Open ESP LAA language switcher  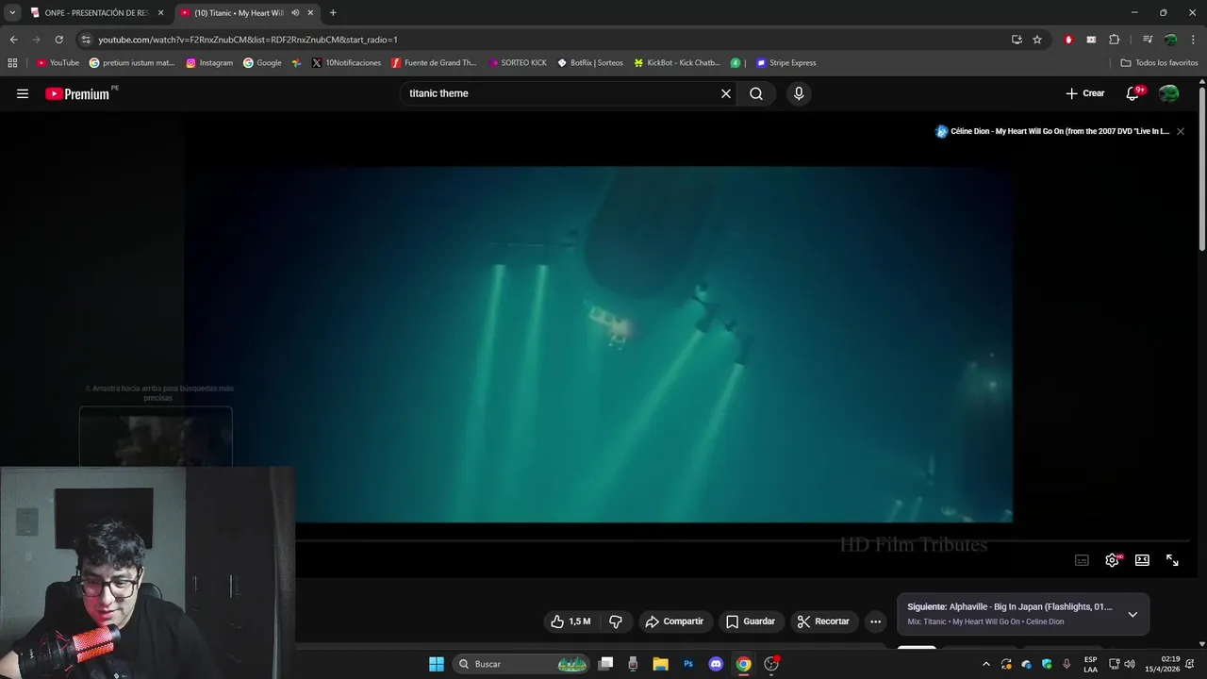coord(1091,664)
